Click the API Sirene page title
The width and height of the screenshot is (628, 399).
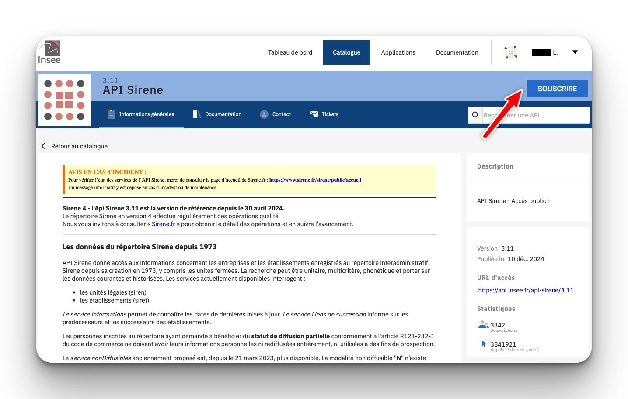click(133, 90)
